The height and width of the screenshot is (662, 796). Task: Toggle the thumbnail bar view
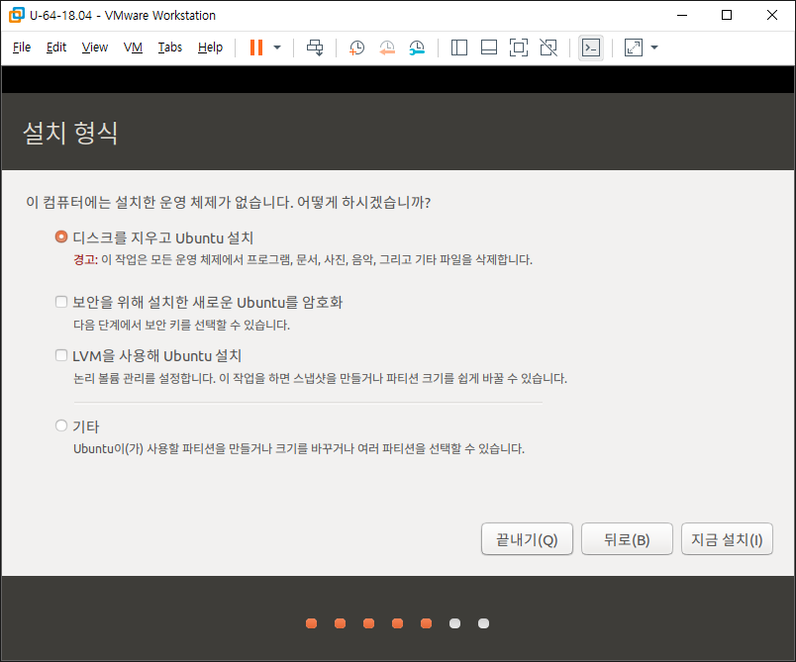(x=489, y=47)
